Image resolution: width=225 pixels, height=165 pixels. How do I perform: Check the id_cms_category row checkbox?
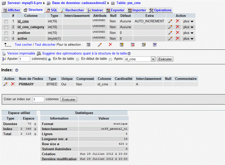click(x=6, y=27)
